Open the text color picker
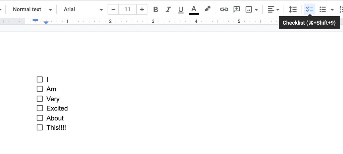The image size is (343, 154). tap(194, 9)
